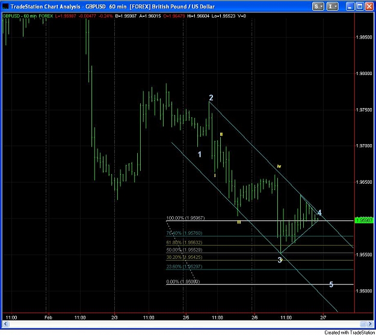The height and width of the screenshot is (335, 376).
Task: Select the green 1.95987 current price marker
Action: pyautogui.click(x=364, y=220)
